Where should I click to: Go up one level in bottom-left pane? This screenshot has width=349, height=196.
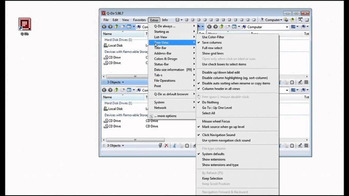coord(116,90)
